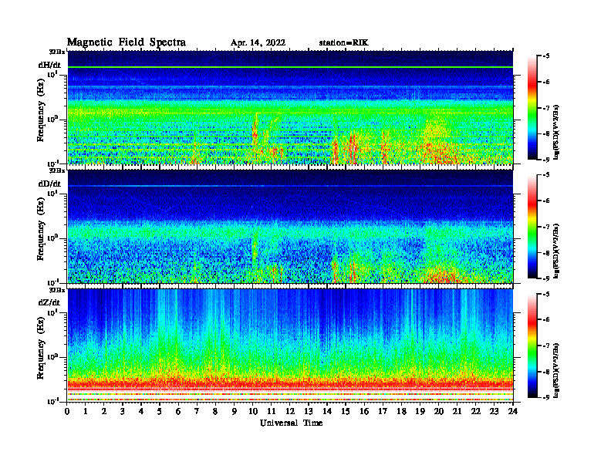
Task: Click the hour 17 tick label
Action: point(383,411)
